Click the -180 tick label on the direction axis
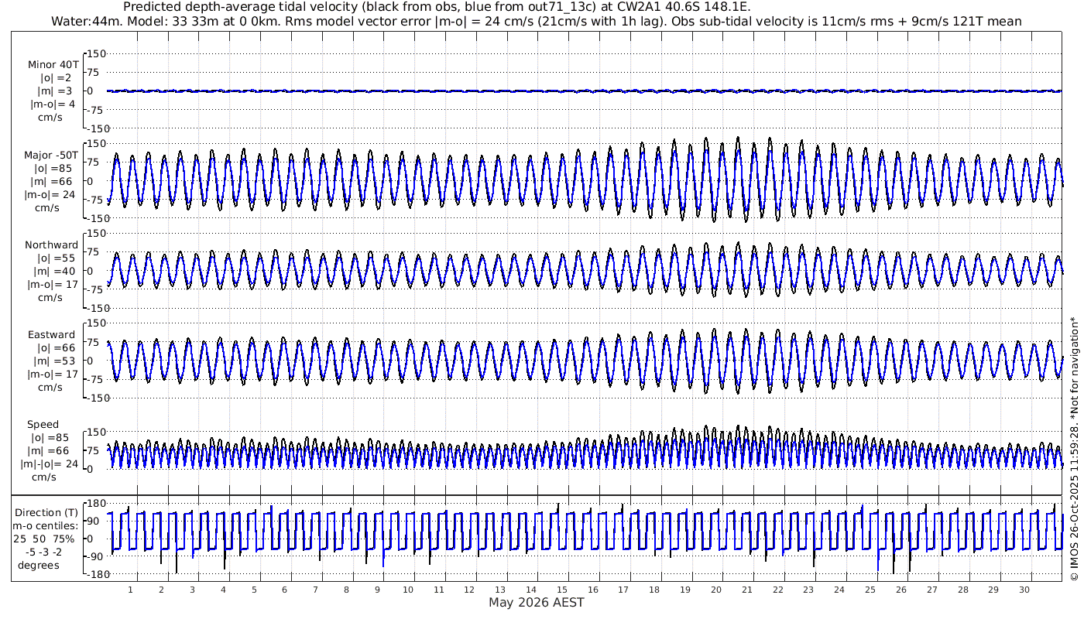The height and width of the screenshot is (619, 1084). 93,574
